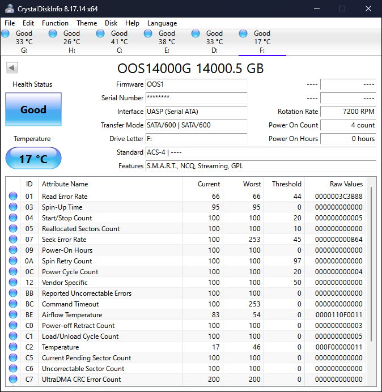
Task: Click the Current column header
Action: (203, 184)
